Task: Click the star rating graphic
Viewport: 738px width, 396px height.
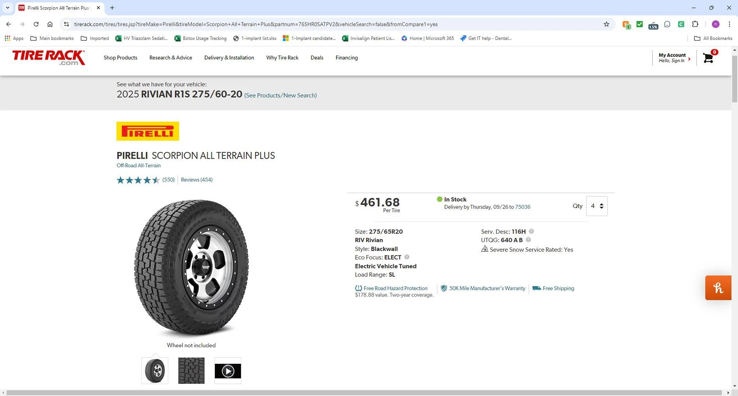Action: tap(138, 180)
